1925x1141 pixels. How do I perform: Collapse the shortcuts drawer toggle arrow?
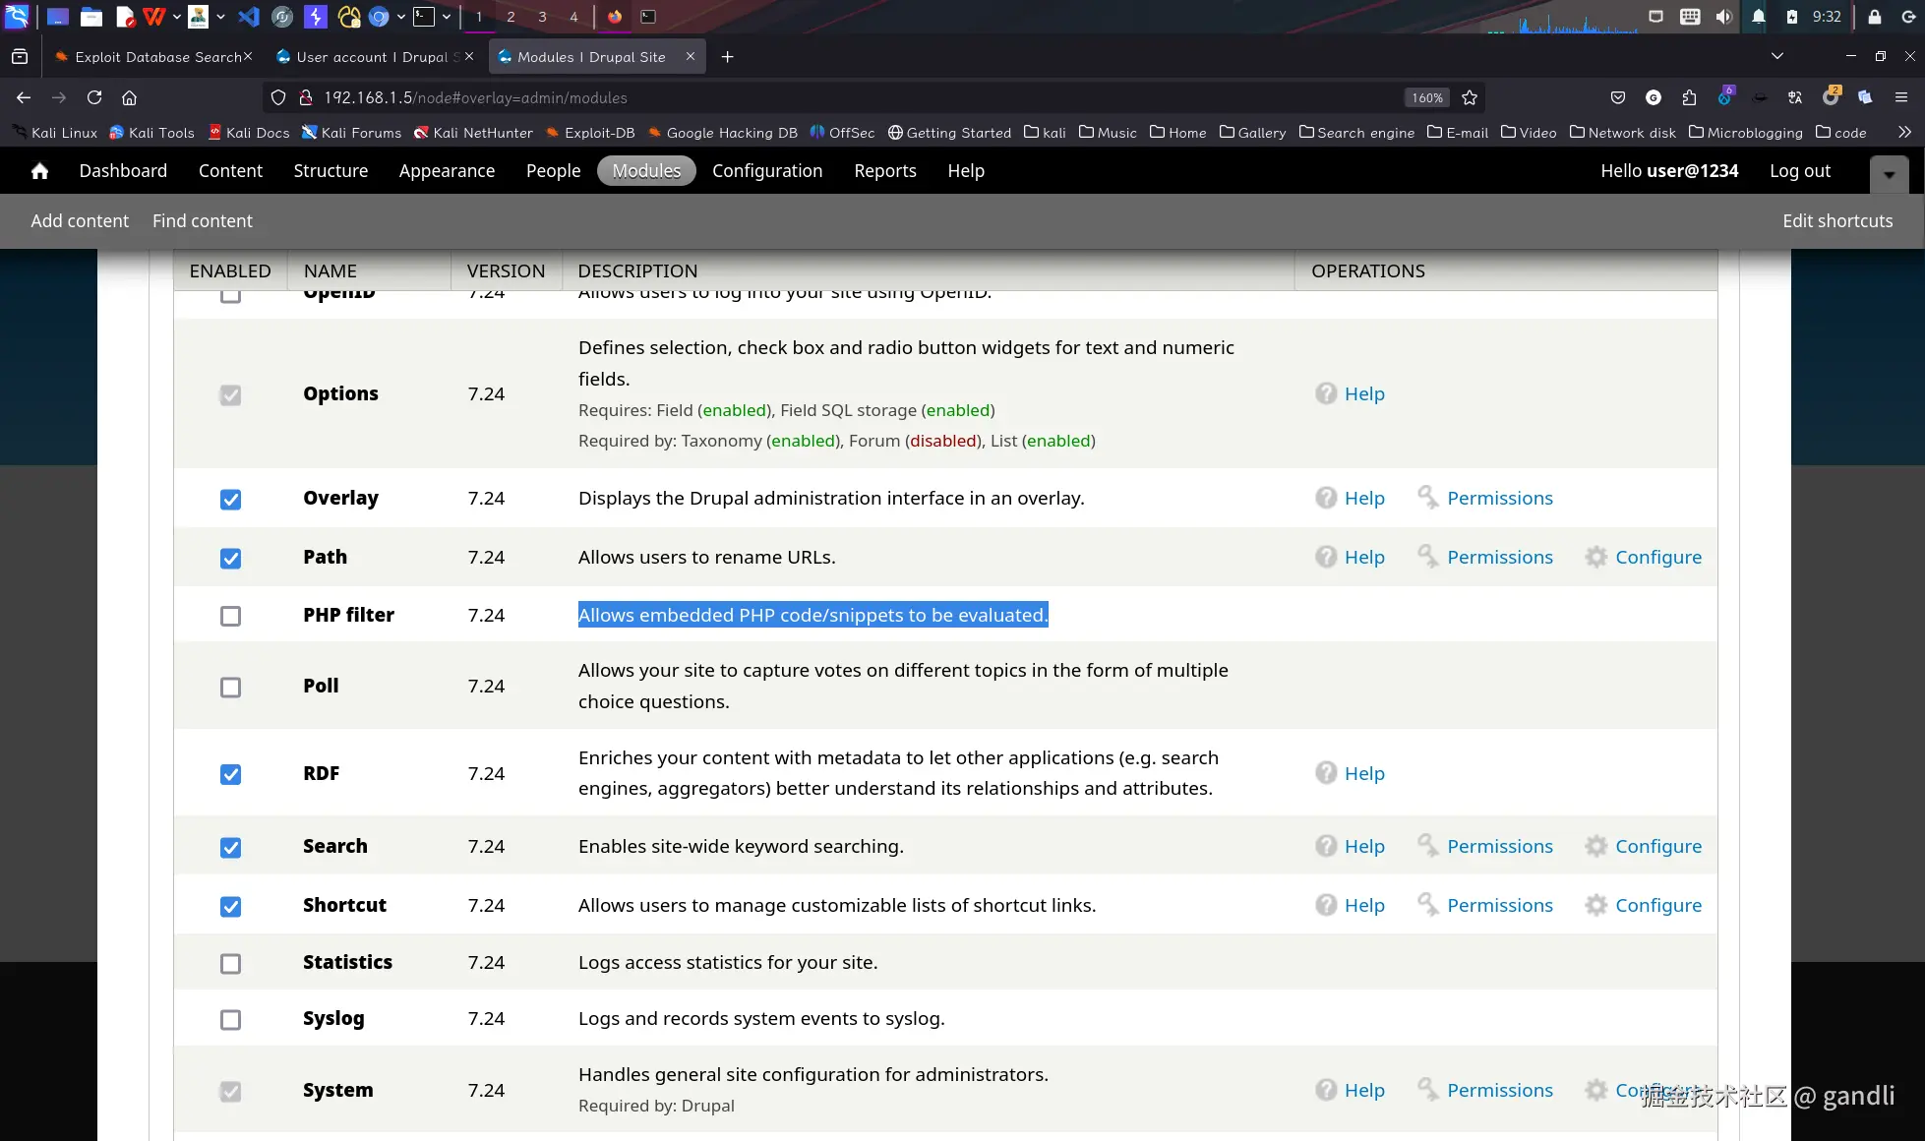1889,174
